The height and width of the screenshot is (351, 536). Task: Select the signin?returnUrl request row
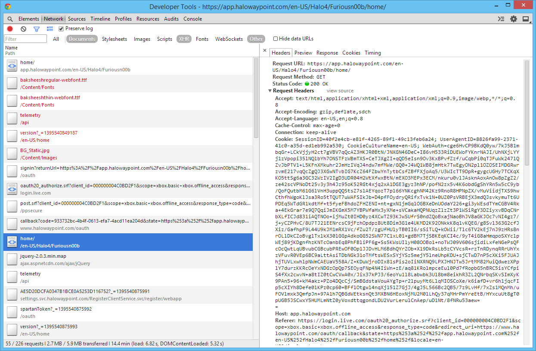tap(128, 171)
